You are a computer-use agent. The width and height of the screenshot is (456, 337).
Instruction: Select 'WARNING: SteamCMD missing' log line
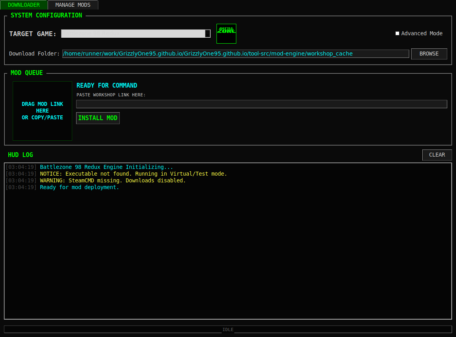(x=113, y=180)
